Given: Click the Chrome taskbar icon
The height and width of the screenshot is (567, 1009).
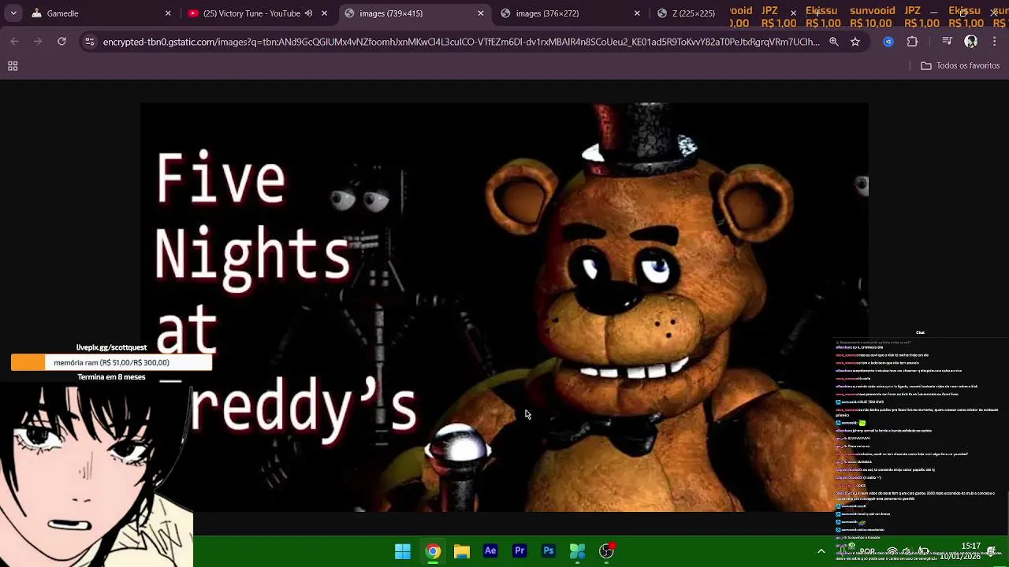Looking at the screenshot, I should click(x=433, y=551).
